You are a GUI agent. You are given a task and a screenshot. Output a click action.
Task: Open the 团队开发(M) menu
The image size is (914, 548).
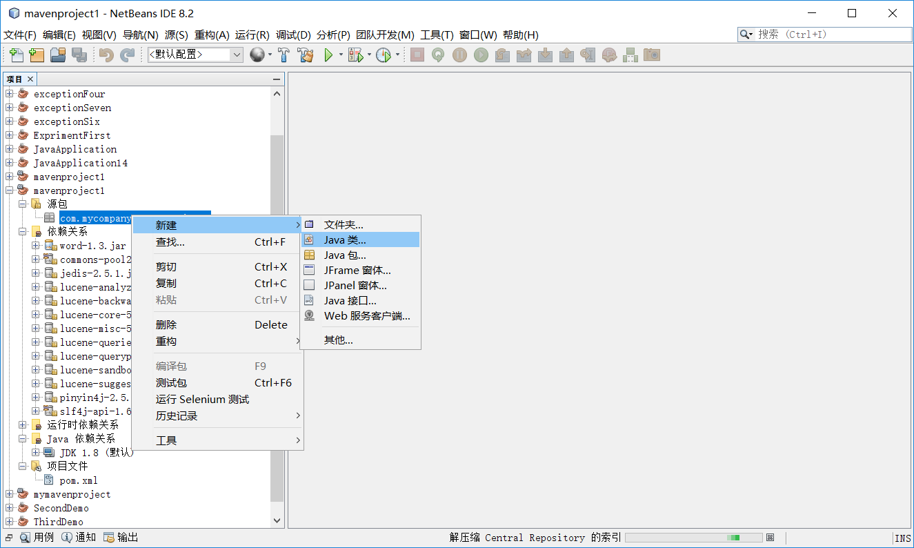tap(385, 35)
